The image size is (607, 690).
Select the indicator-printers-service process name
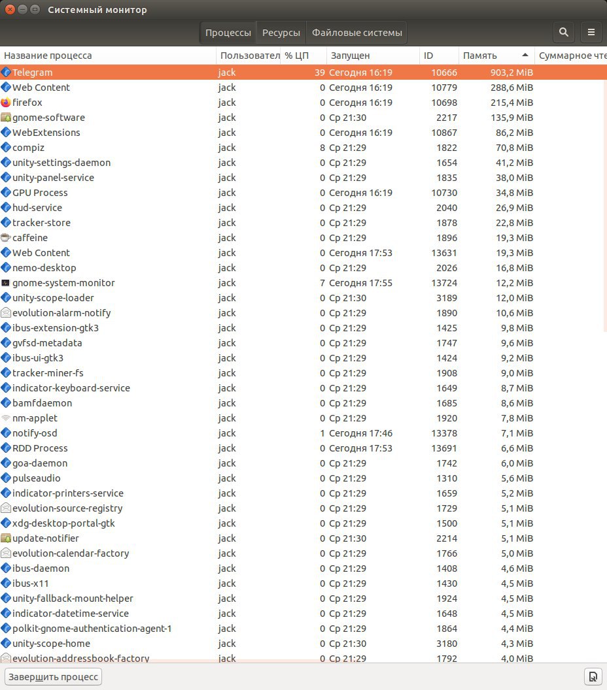coord(68,493)
